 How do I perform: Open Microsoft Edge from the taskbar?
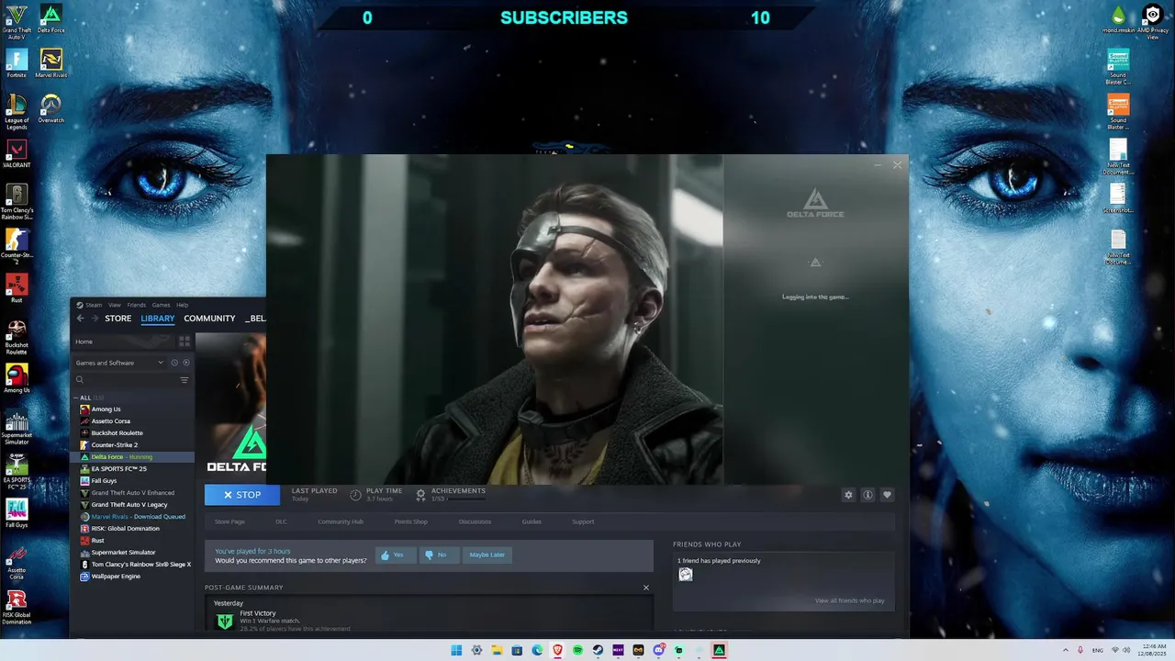pyautogui.click(x=537, y=650)
